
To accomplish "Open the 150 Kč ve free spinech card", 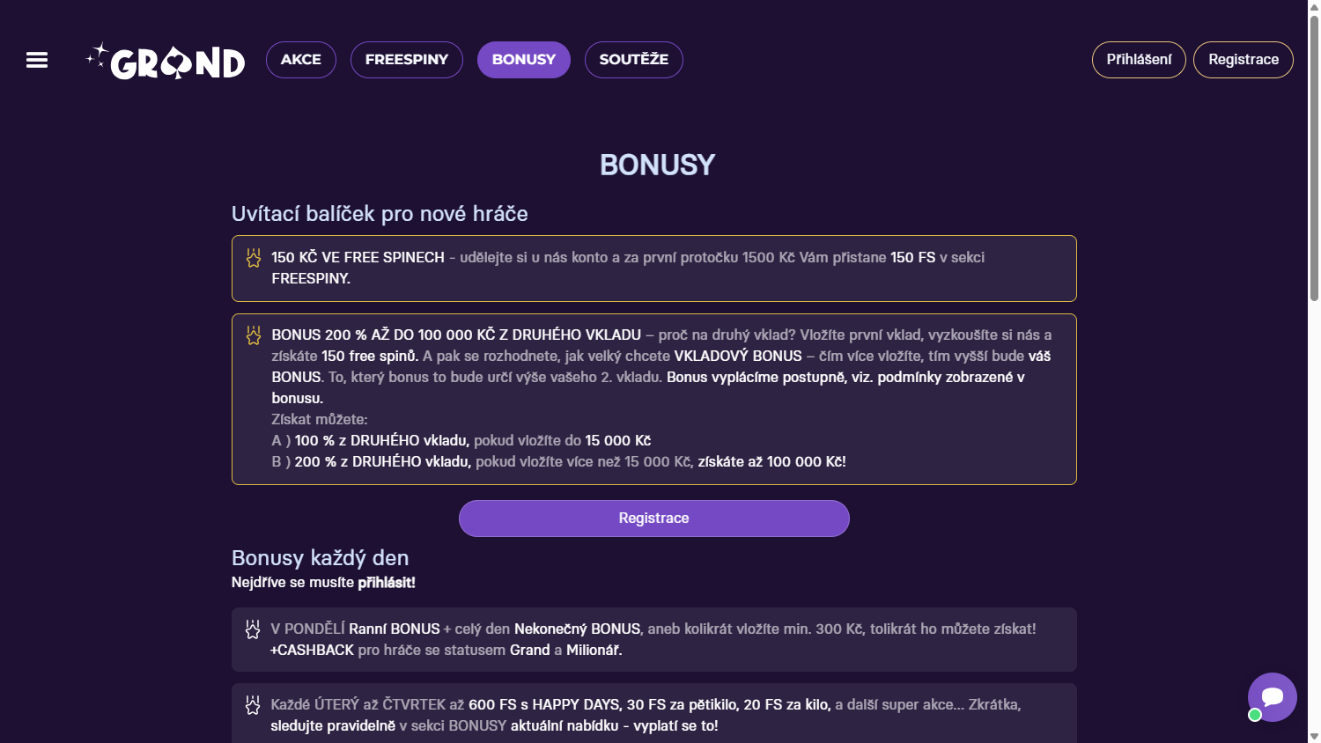I will (x=653, y=269).
